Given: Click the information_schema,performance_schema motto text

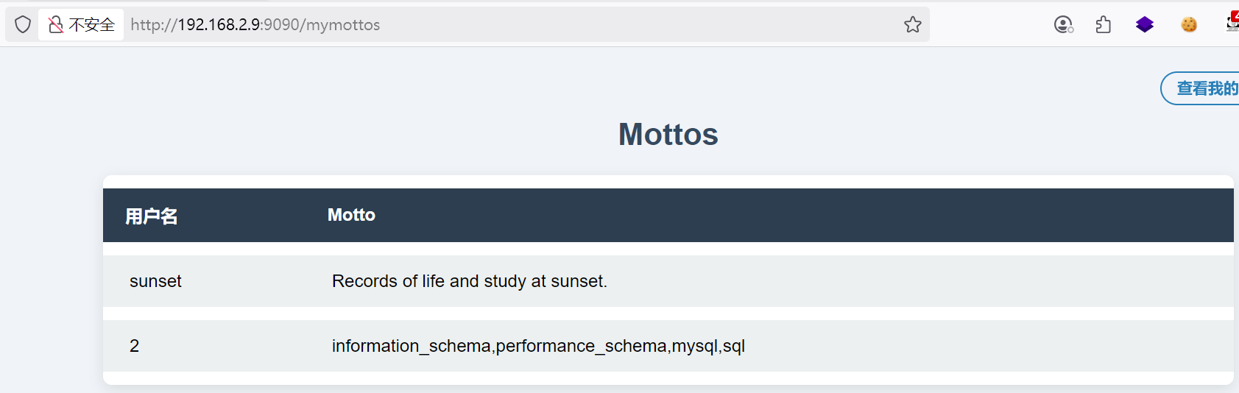Looking at the screenshot, I should point(538,346).
